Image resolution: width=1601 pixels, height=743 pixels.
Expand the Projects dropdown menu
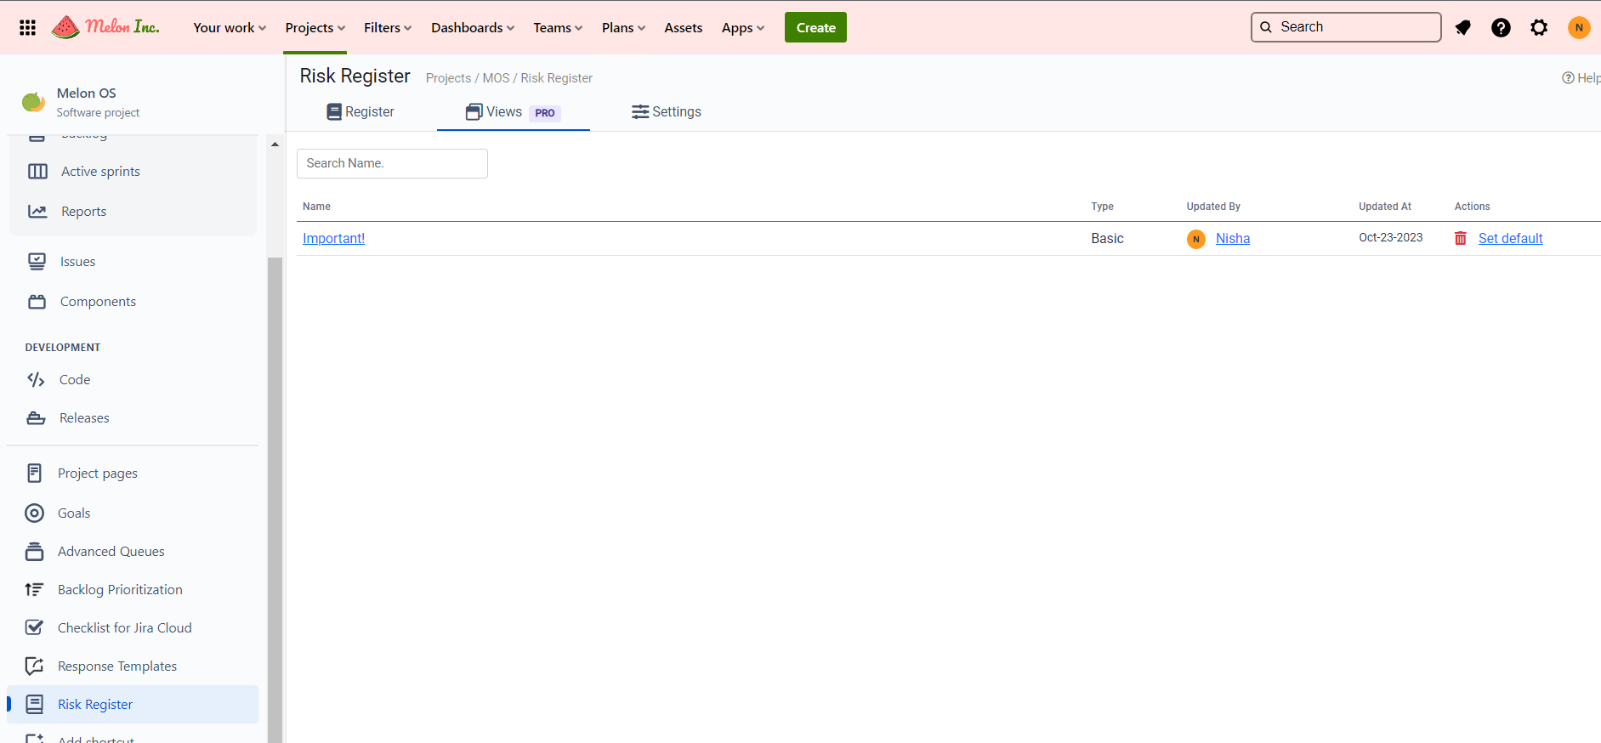coord(315,27)
